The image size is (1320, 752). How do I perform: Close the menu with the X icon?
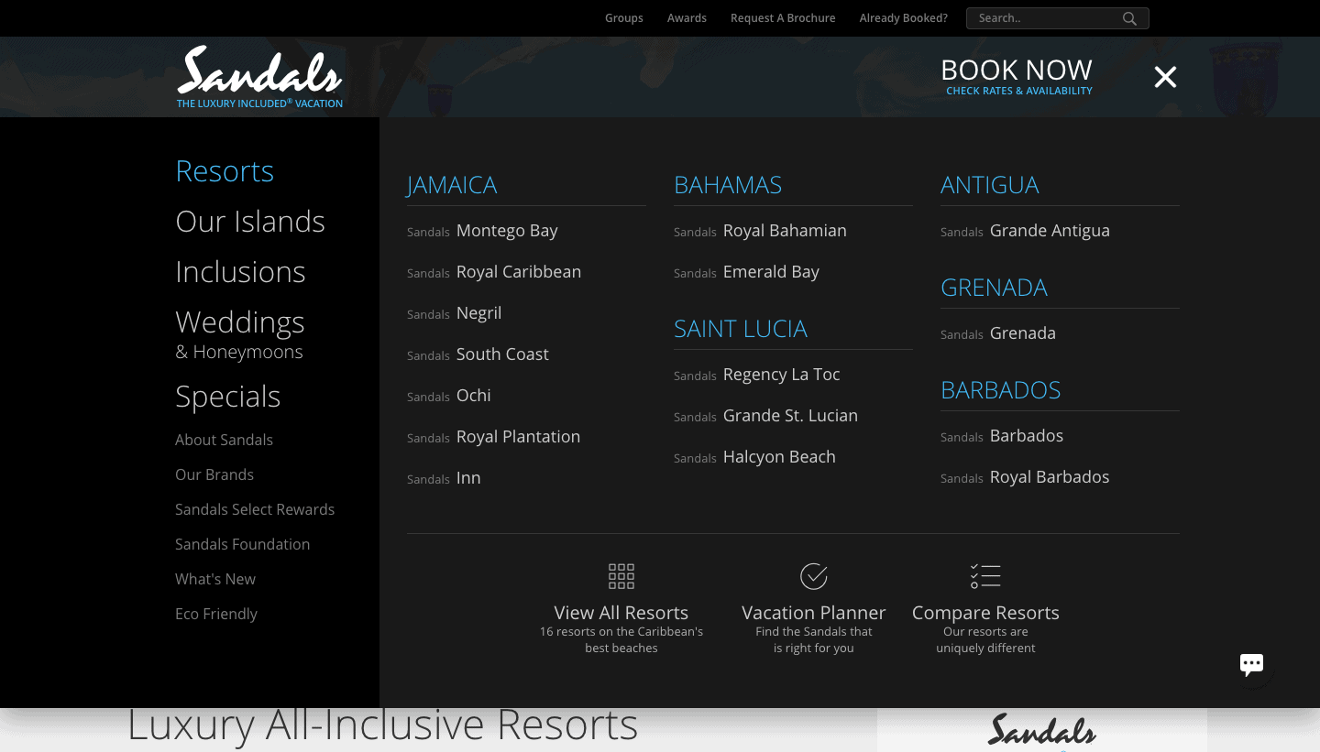(1165, 77)
